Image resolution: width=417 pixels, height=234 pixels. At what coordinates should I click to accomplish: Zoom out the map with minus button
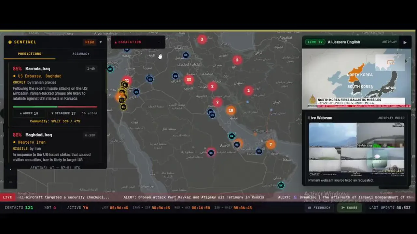pos(10,182)
